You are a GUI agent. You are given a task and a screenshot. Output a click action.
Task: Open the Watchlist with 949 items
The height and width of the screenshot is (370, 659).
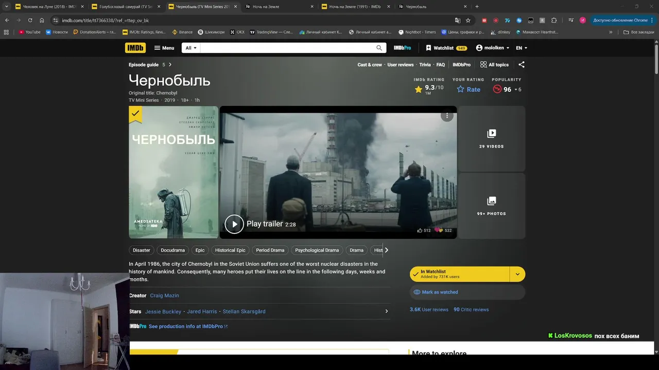(446, 48)
